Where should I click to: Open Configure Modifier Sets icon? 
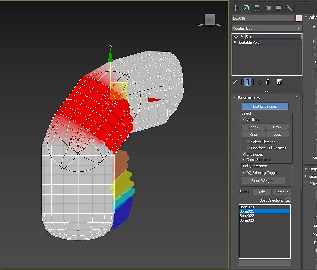pyautogui.click(x=279, y=82)
